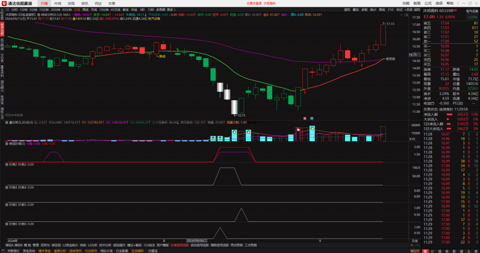The image size is (480, 253).
Task: Click the back arrow next to 帮助
Action: pos(458,3)
